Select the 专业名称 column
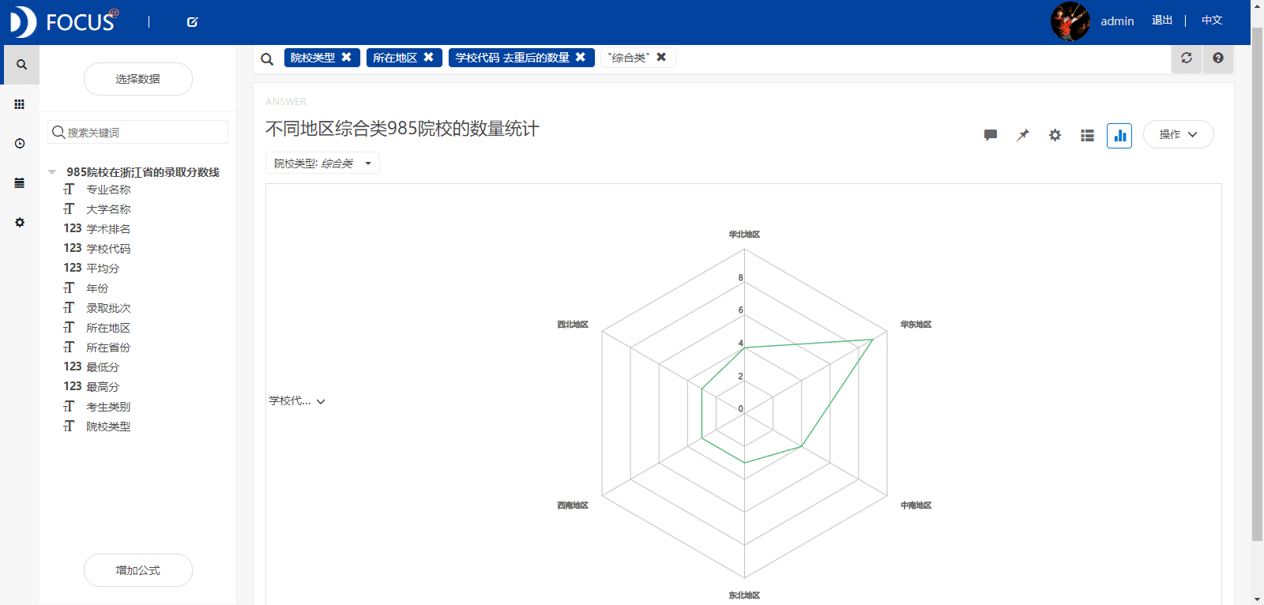Viewport: 1264px width, 605px height. [108, 190]
